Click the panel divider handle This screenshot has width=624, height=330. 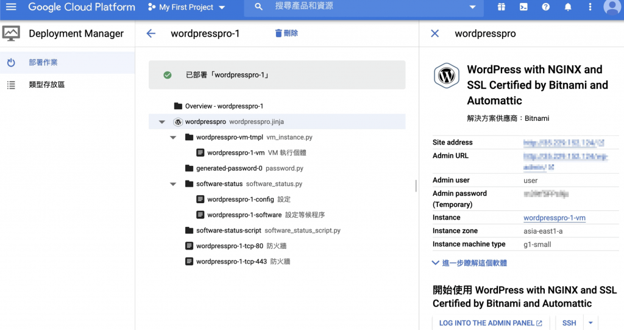416,185
